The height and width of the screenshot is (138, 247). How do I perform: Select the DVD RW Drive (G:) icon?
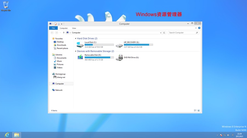(x=119, y=58)
